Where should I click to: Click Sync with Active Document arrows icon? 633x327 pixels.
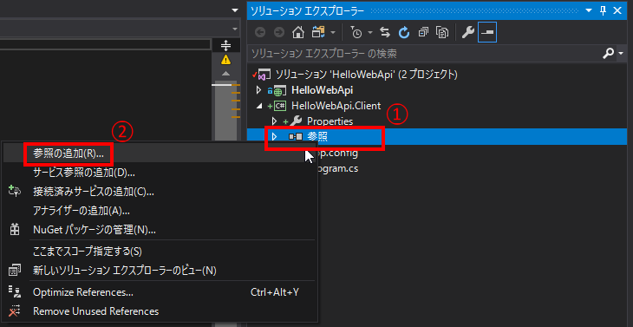point(385,33)
